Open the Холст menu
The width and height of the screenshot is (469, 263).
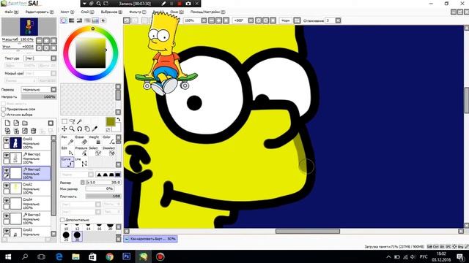[67, 12]
